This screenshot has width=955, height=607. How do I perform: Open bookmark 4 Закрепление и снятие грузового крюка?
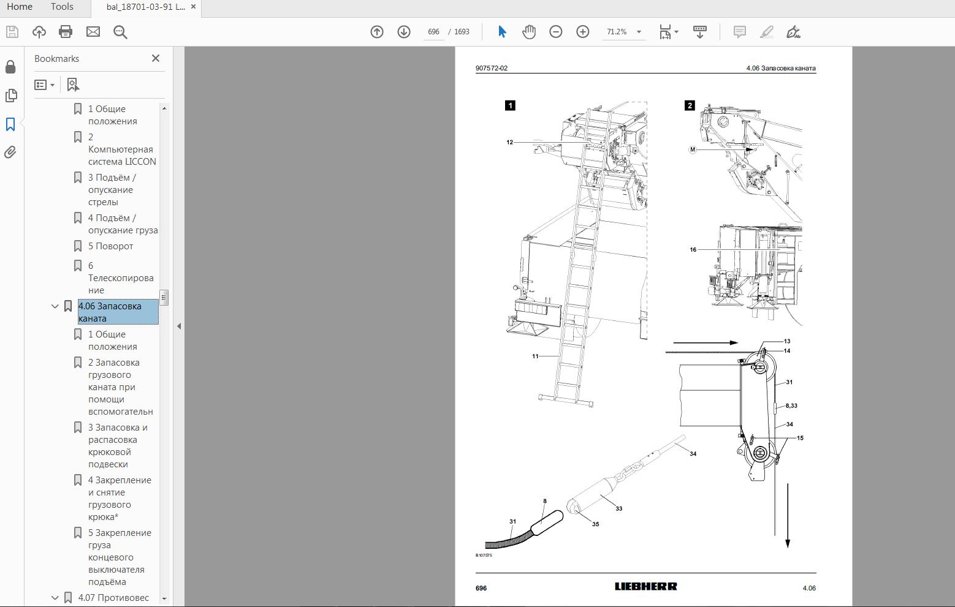[x=120, y=499]
